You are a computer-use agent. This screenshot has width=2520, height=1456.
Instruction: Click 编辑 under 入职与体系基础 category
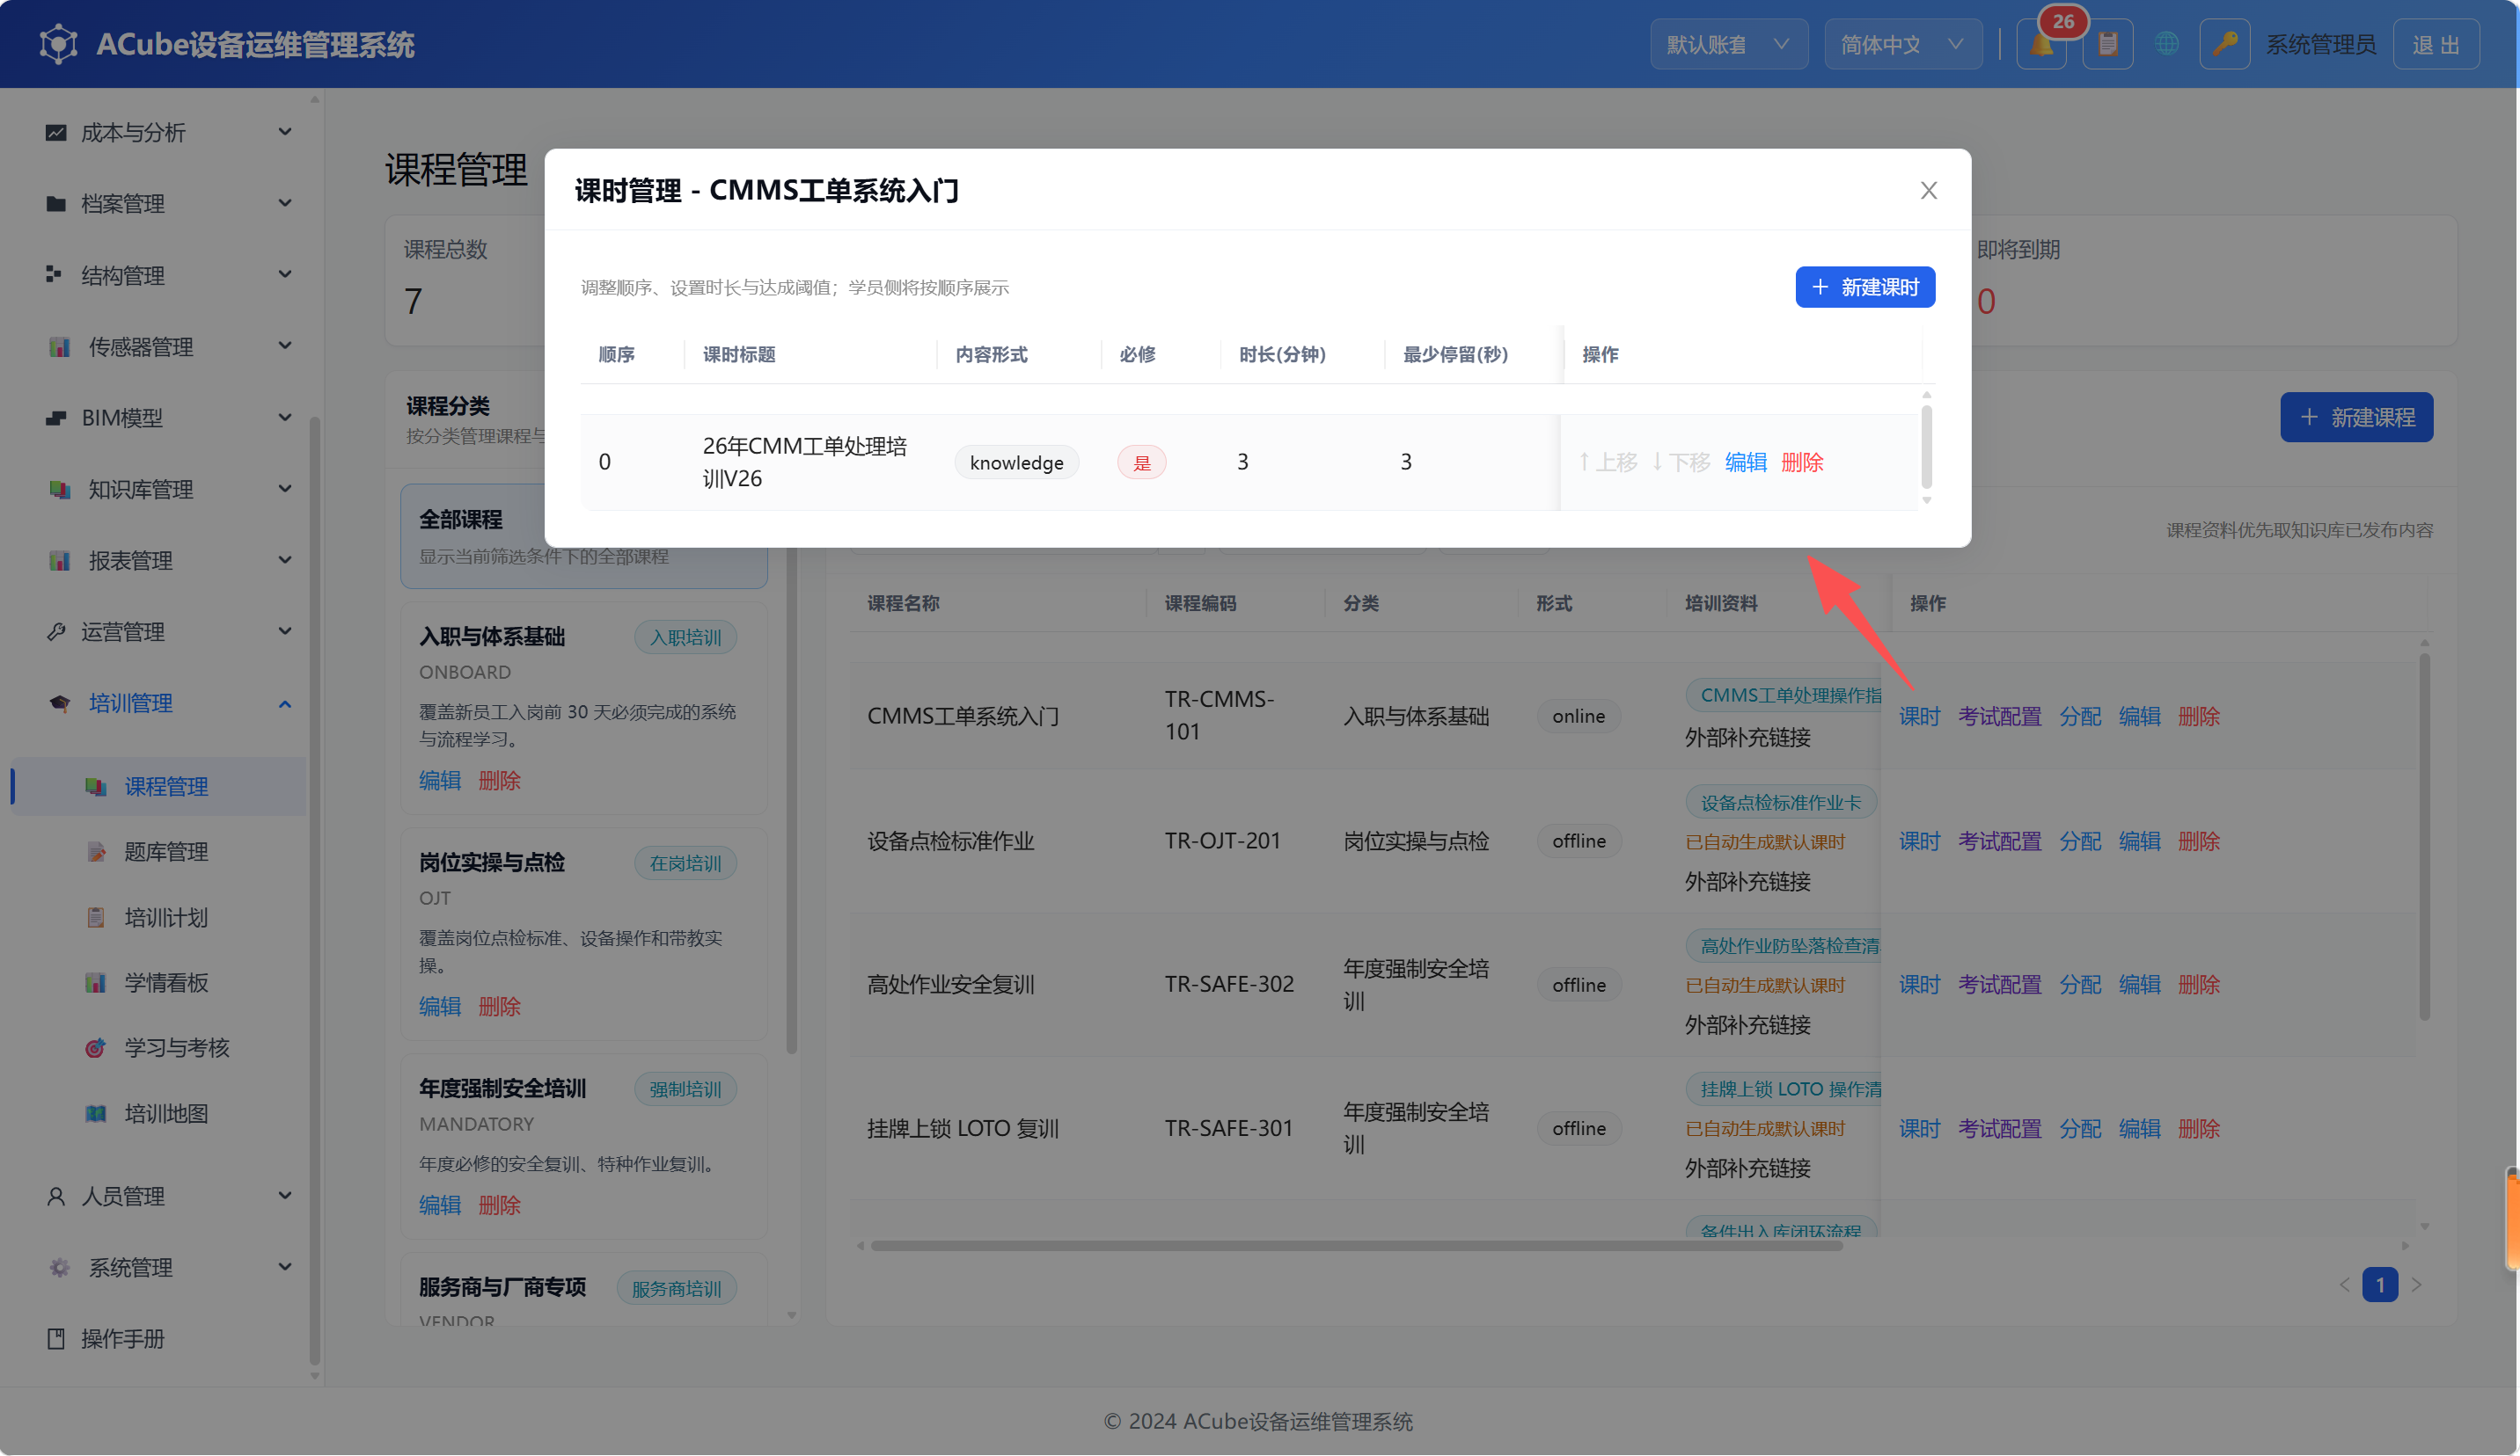[x=440, y=780]
